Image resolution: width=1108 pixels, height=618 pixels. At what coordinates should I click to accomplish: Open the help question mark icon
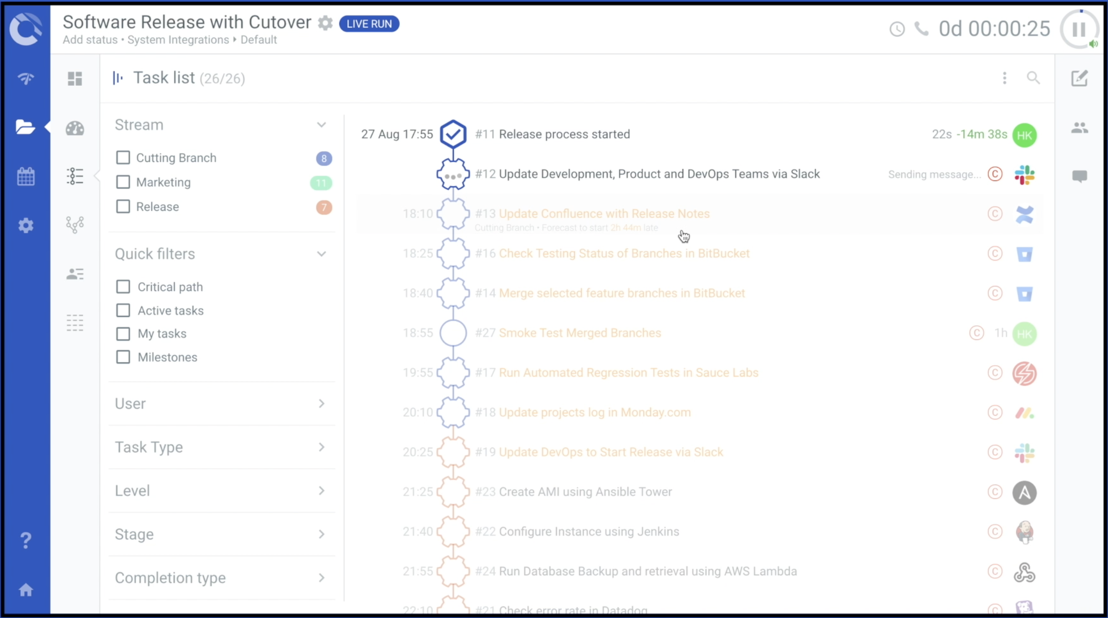(x=25, y=540)
